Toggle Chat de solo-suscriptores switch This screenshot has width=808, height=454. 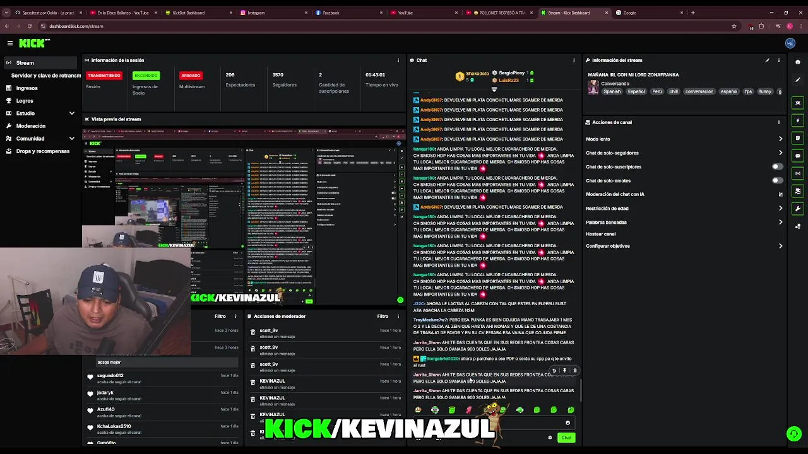point(777,167)
